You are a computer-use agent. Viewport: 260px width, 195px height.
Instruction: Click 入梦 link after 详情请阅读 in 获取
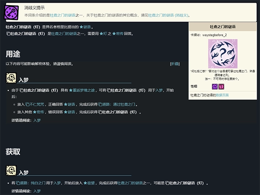pos(37,191)
